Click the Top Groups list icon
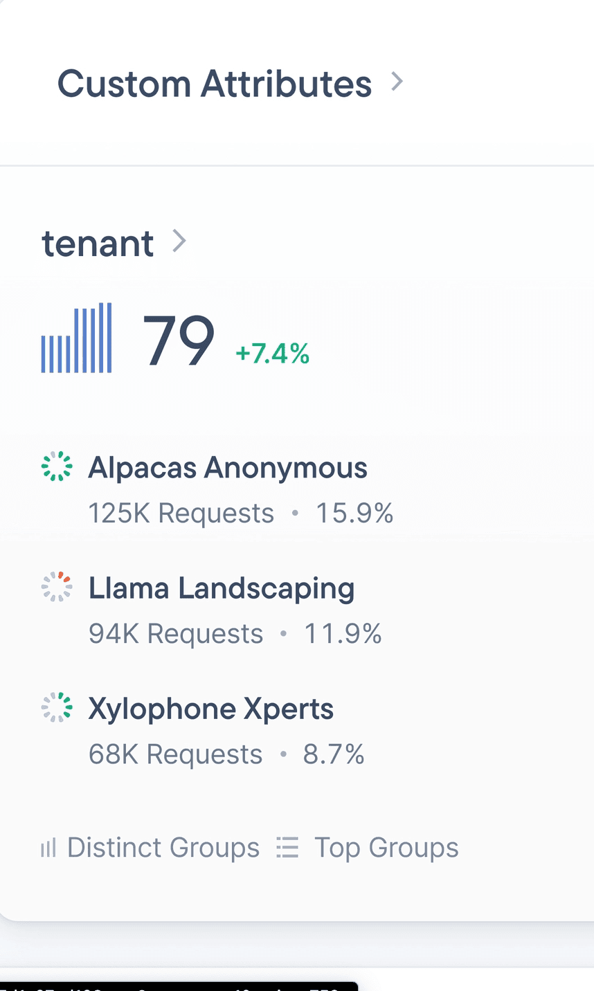The image size is (594, 991). tap(287, 848)
